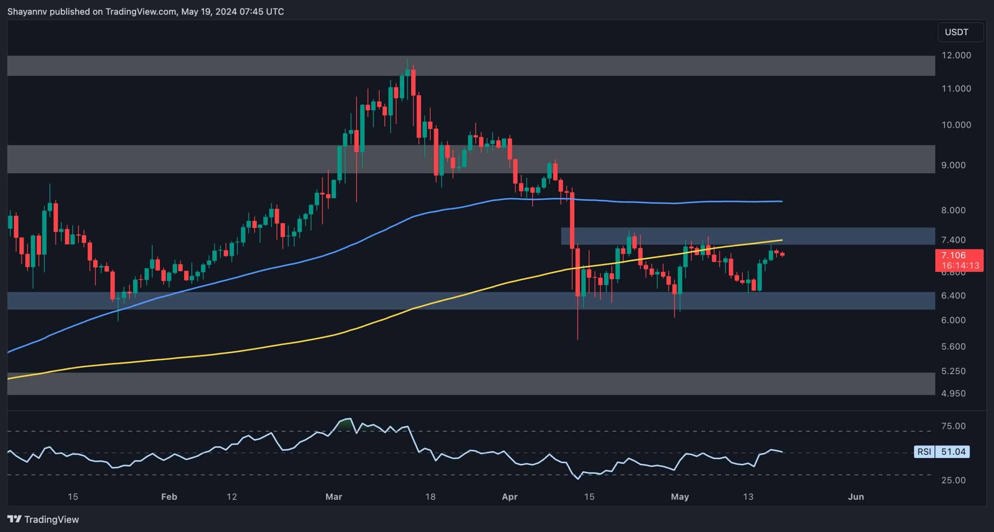The height and width of the screenshot is (532, 994).
Task: Click the Apr date label on time axis
Action: [509, 496]
